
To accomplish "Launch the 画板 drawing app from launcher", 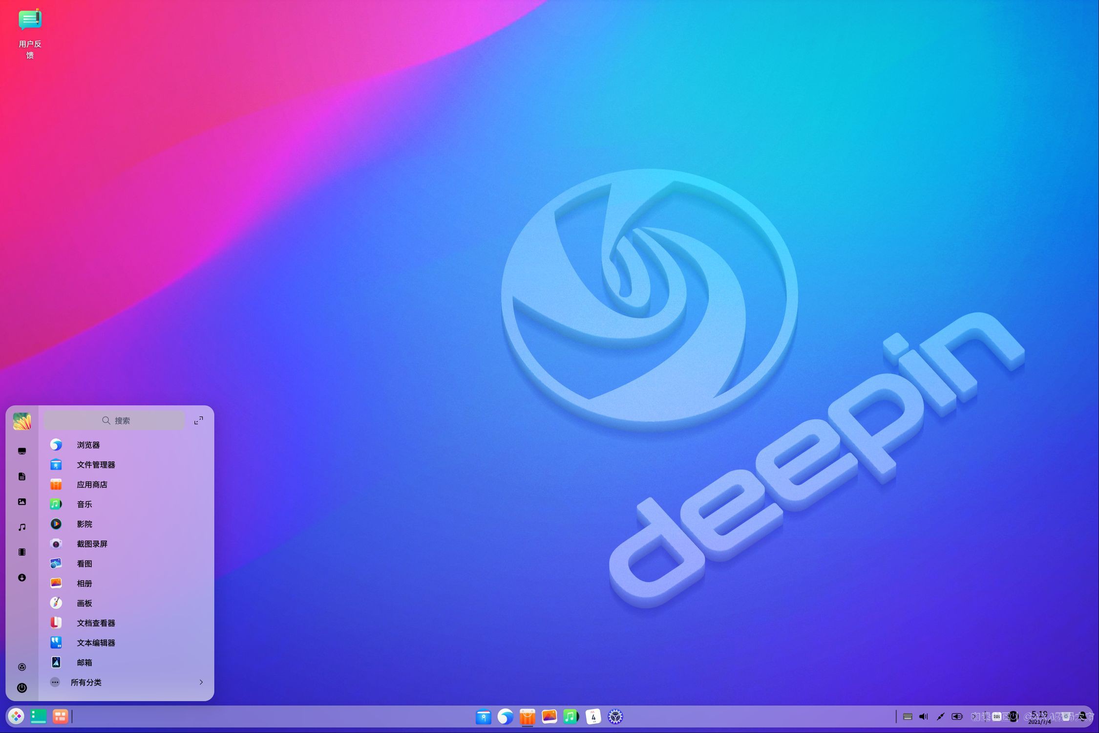I will 83,603.
